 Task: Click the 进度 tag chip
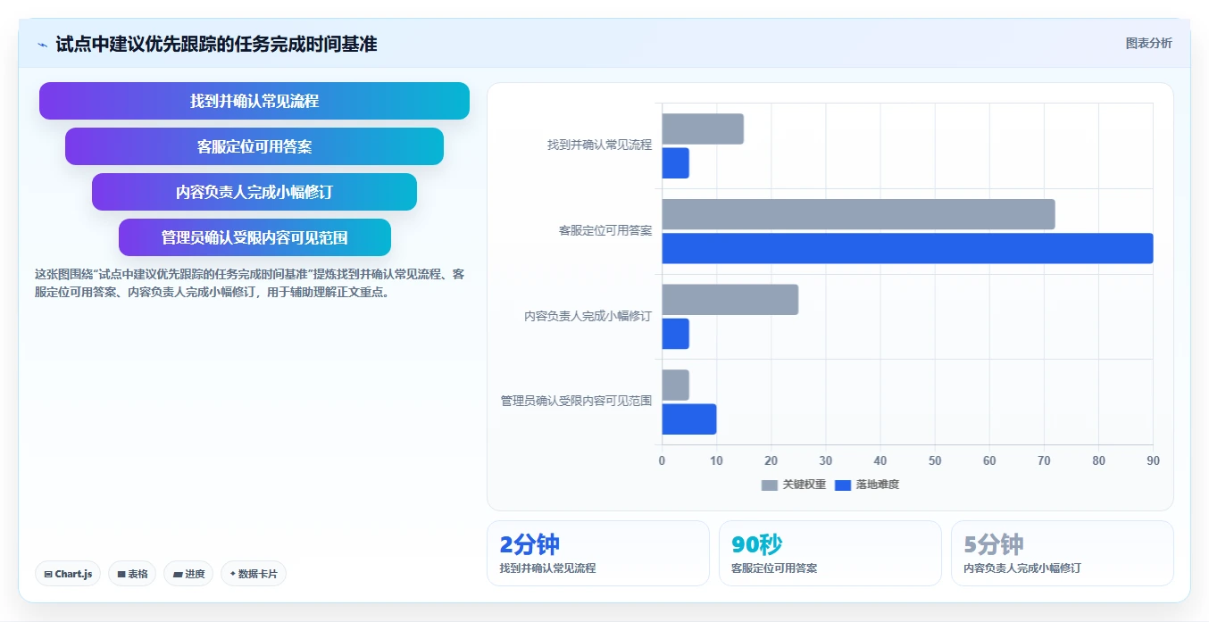188,574
